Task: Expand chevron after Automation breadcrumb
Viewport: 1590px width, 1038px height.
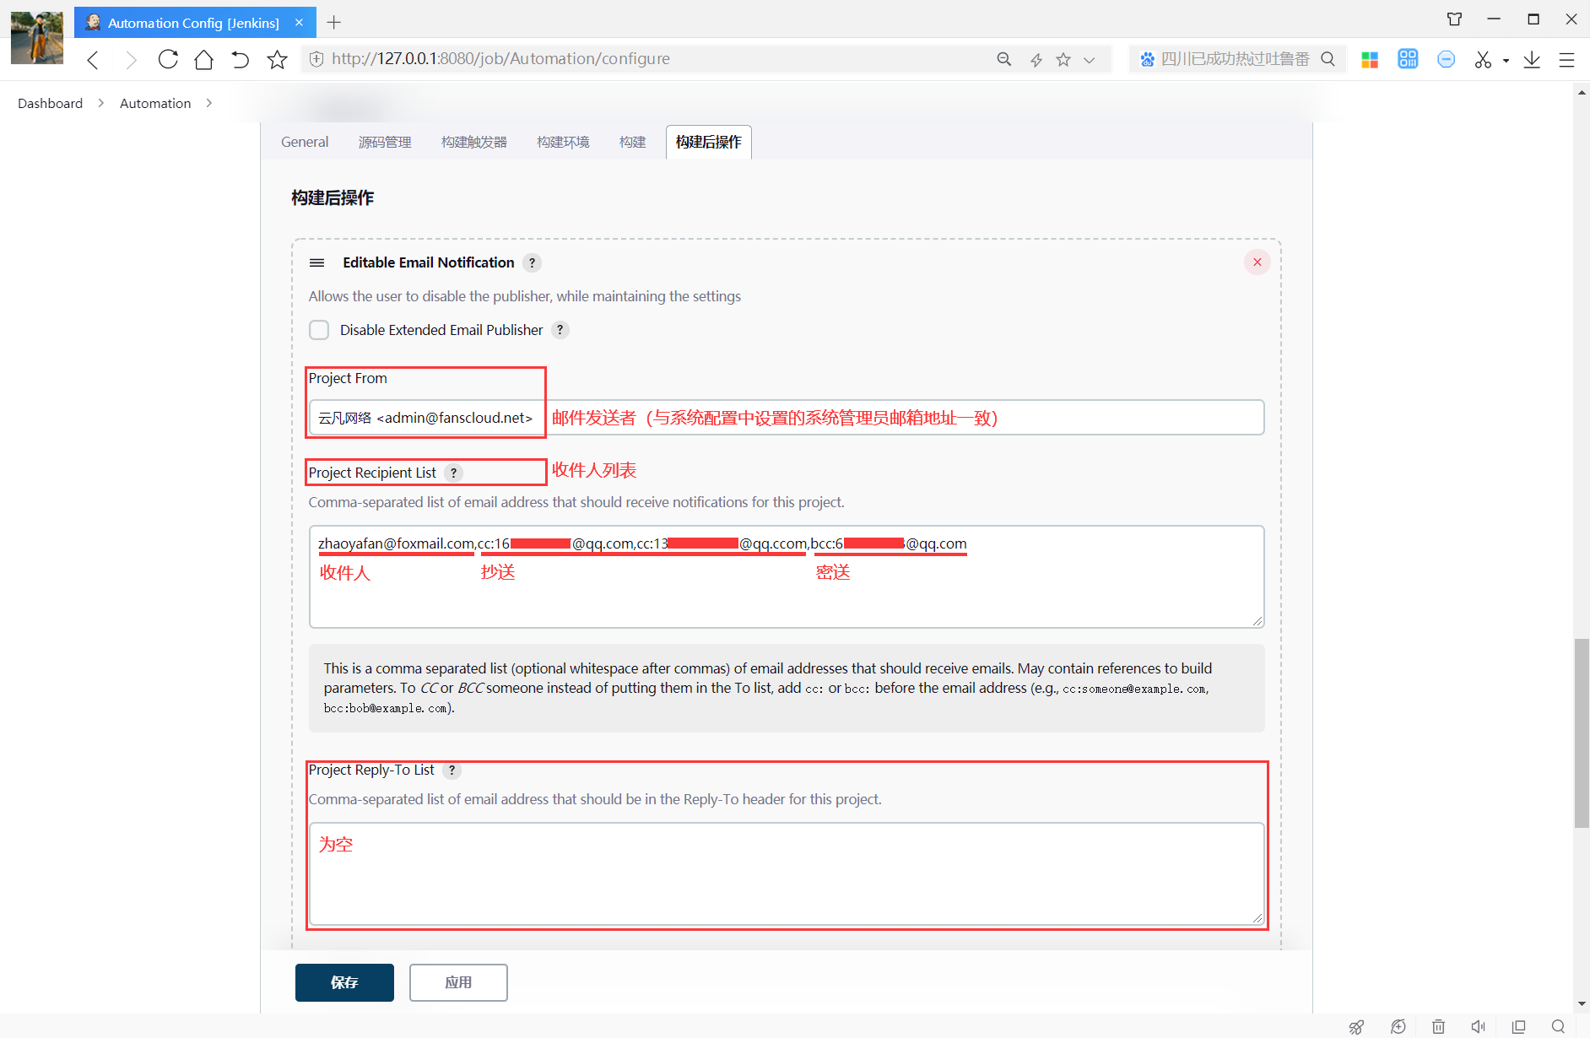Action: (x=208, y=103)
